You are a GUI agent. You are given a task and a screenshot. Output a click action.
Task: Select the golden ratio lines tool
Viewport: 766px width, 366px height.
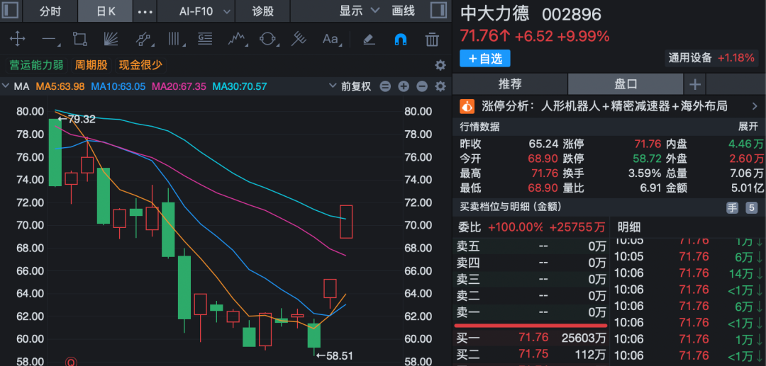click(x=205, y=39)
